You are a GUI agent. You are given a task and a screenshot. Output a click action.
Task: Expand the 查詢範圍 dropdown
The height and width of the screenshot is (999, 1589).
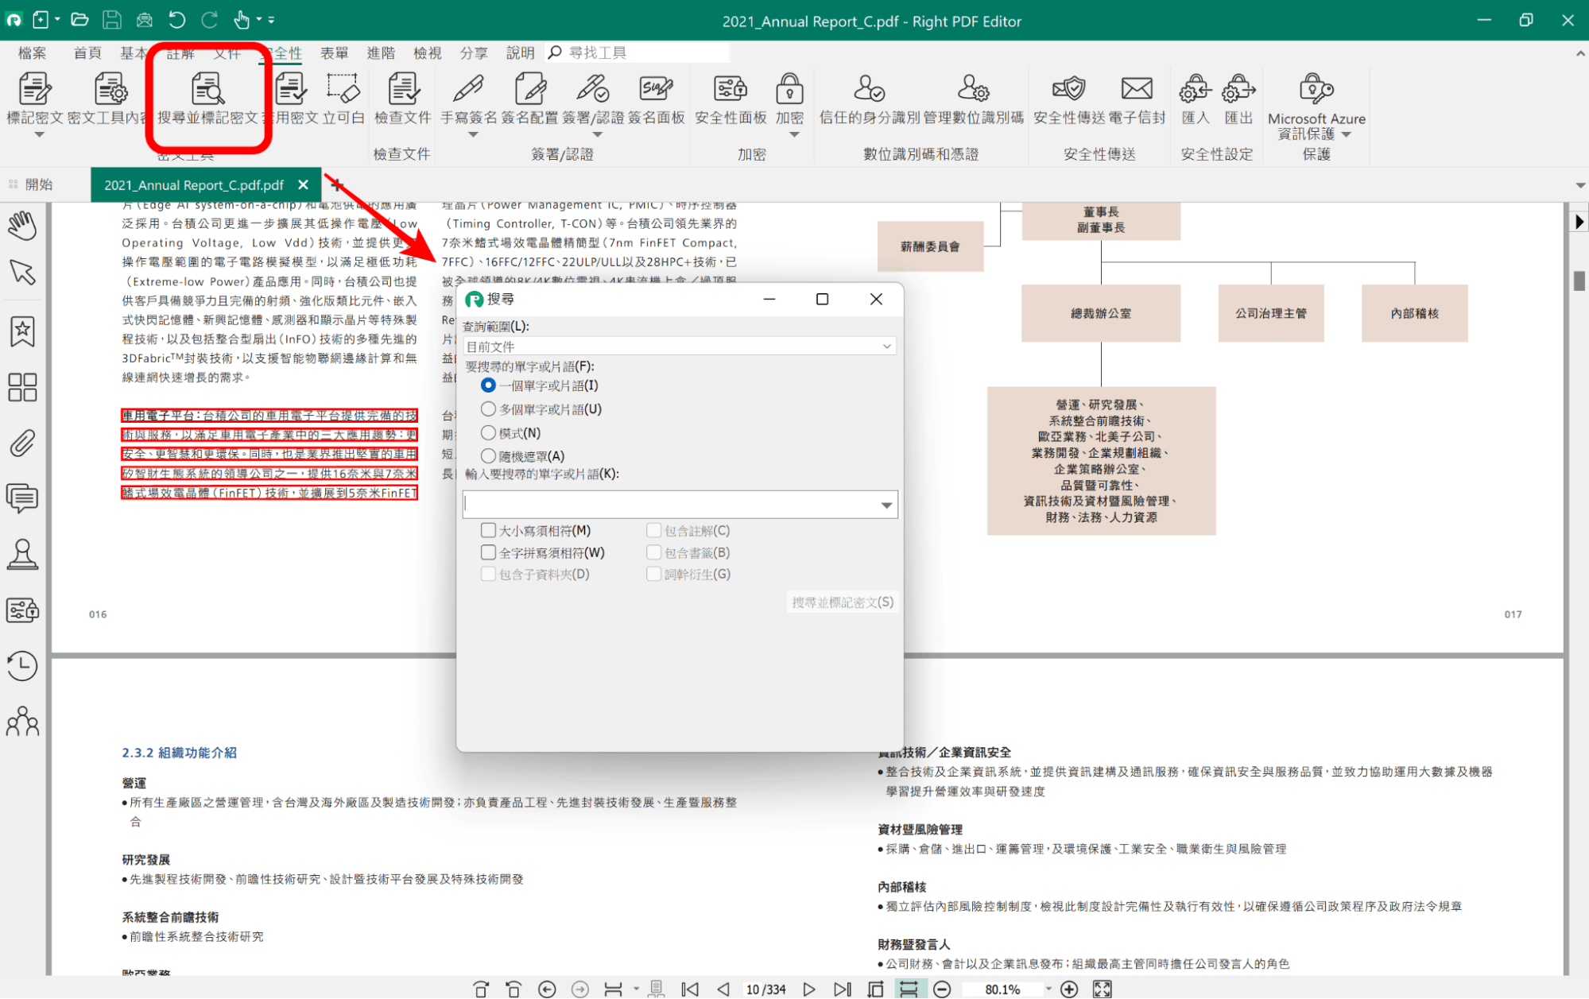[x=886, y=347]
